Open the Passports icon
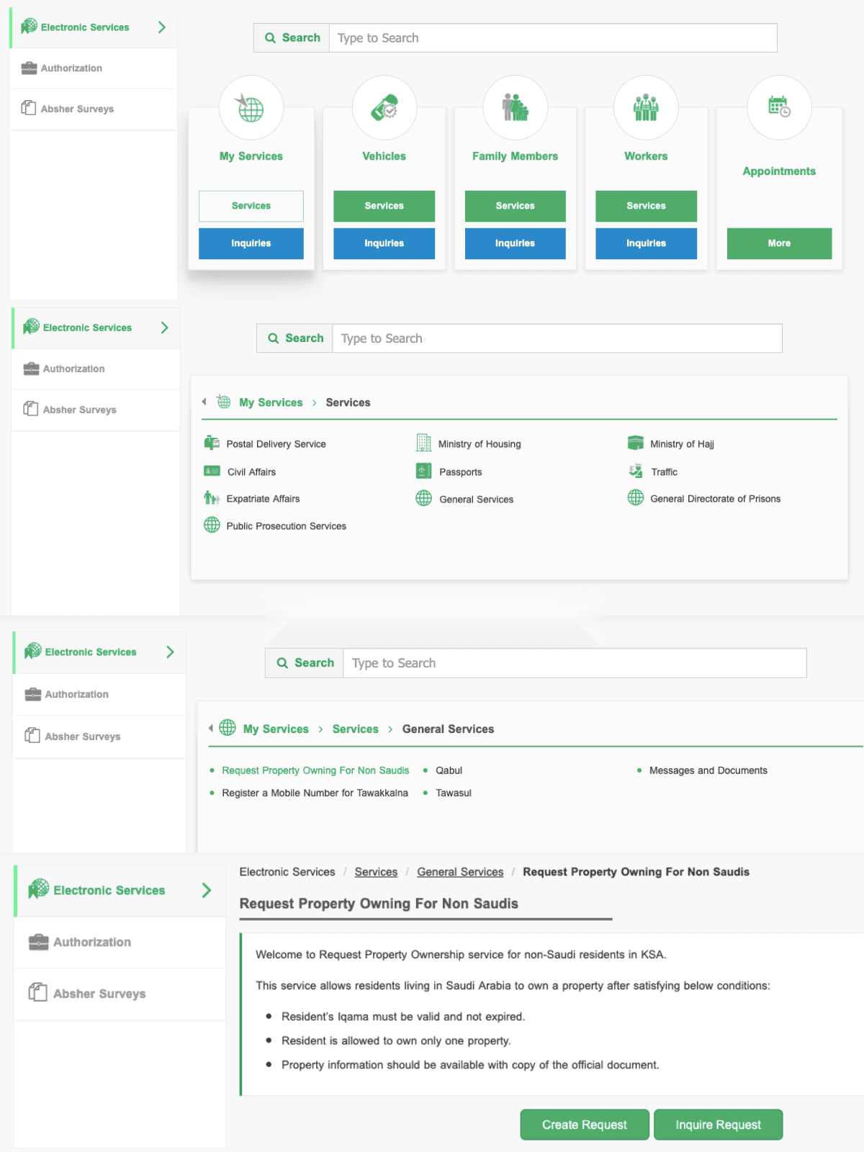Image resolution: width=864 pixels, height=1152 pixels. tap(424, 471)
